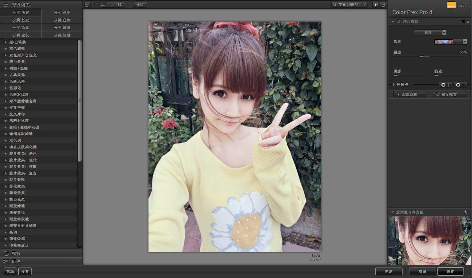Expand the 控制点 section
The width and height of the screenshot is (472, 278).
point(394,85)
